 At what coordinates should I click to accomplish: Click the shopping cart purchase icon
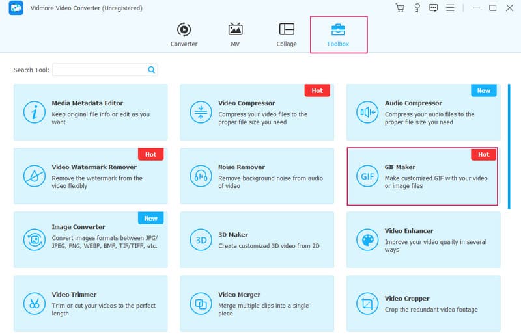[x=400, y=8]
